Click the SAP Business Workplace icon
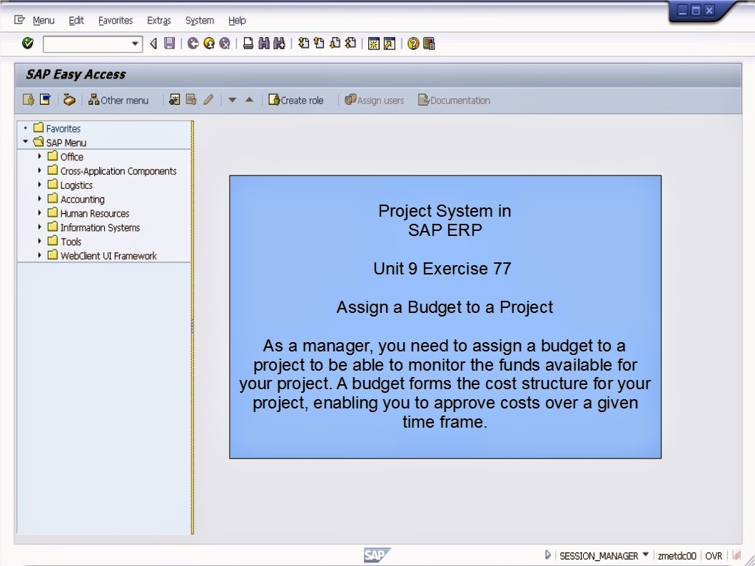Viewport: 755px width, 566px height. [69, 100]
